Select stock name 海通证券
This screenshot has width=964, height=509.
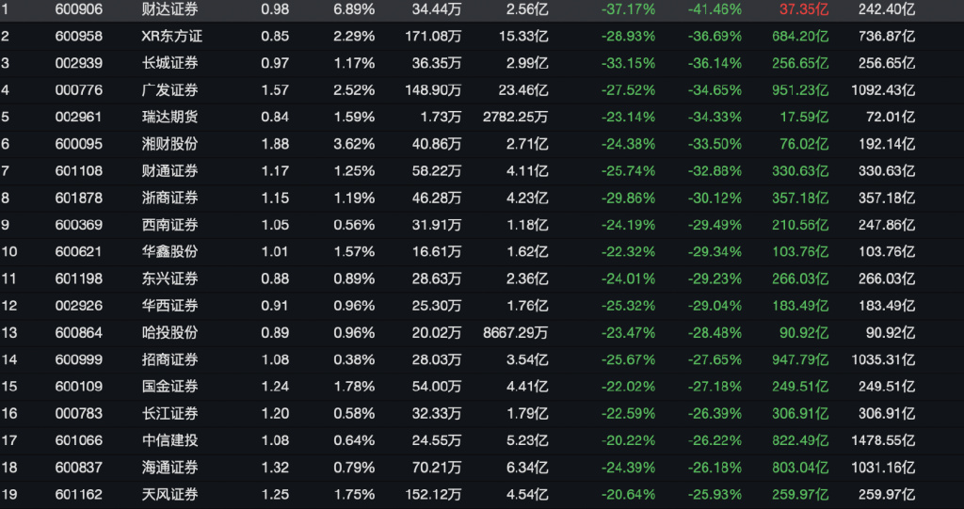tap(169, 468)
